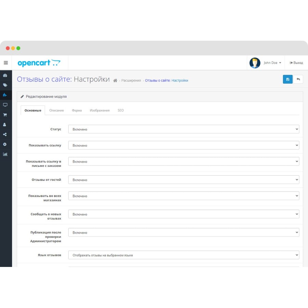Click the red window close dot
The image size is (308, 308).
pyautogui.click(x=8, y=48)
